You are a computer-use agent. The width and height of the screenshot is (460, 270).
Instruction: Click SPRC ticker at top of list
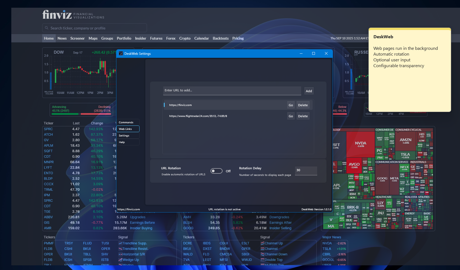pos(48,129)
